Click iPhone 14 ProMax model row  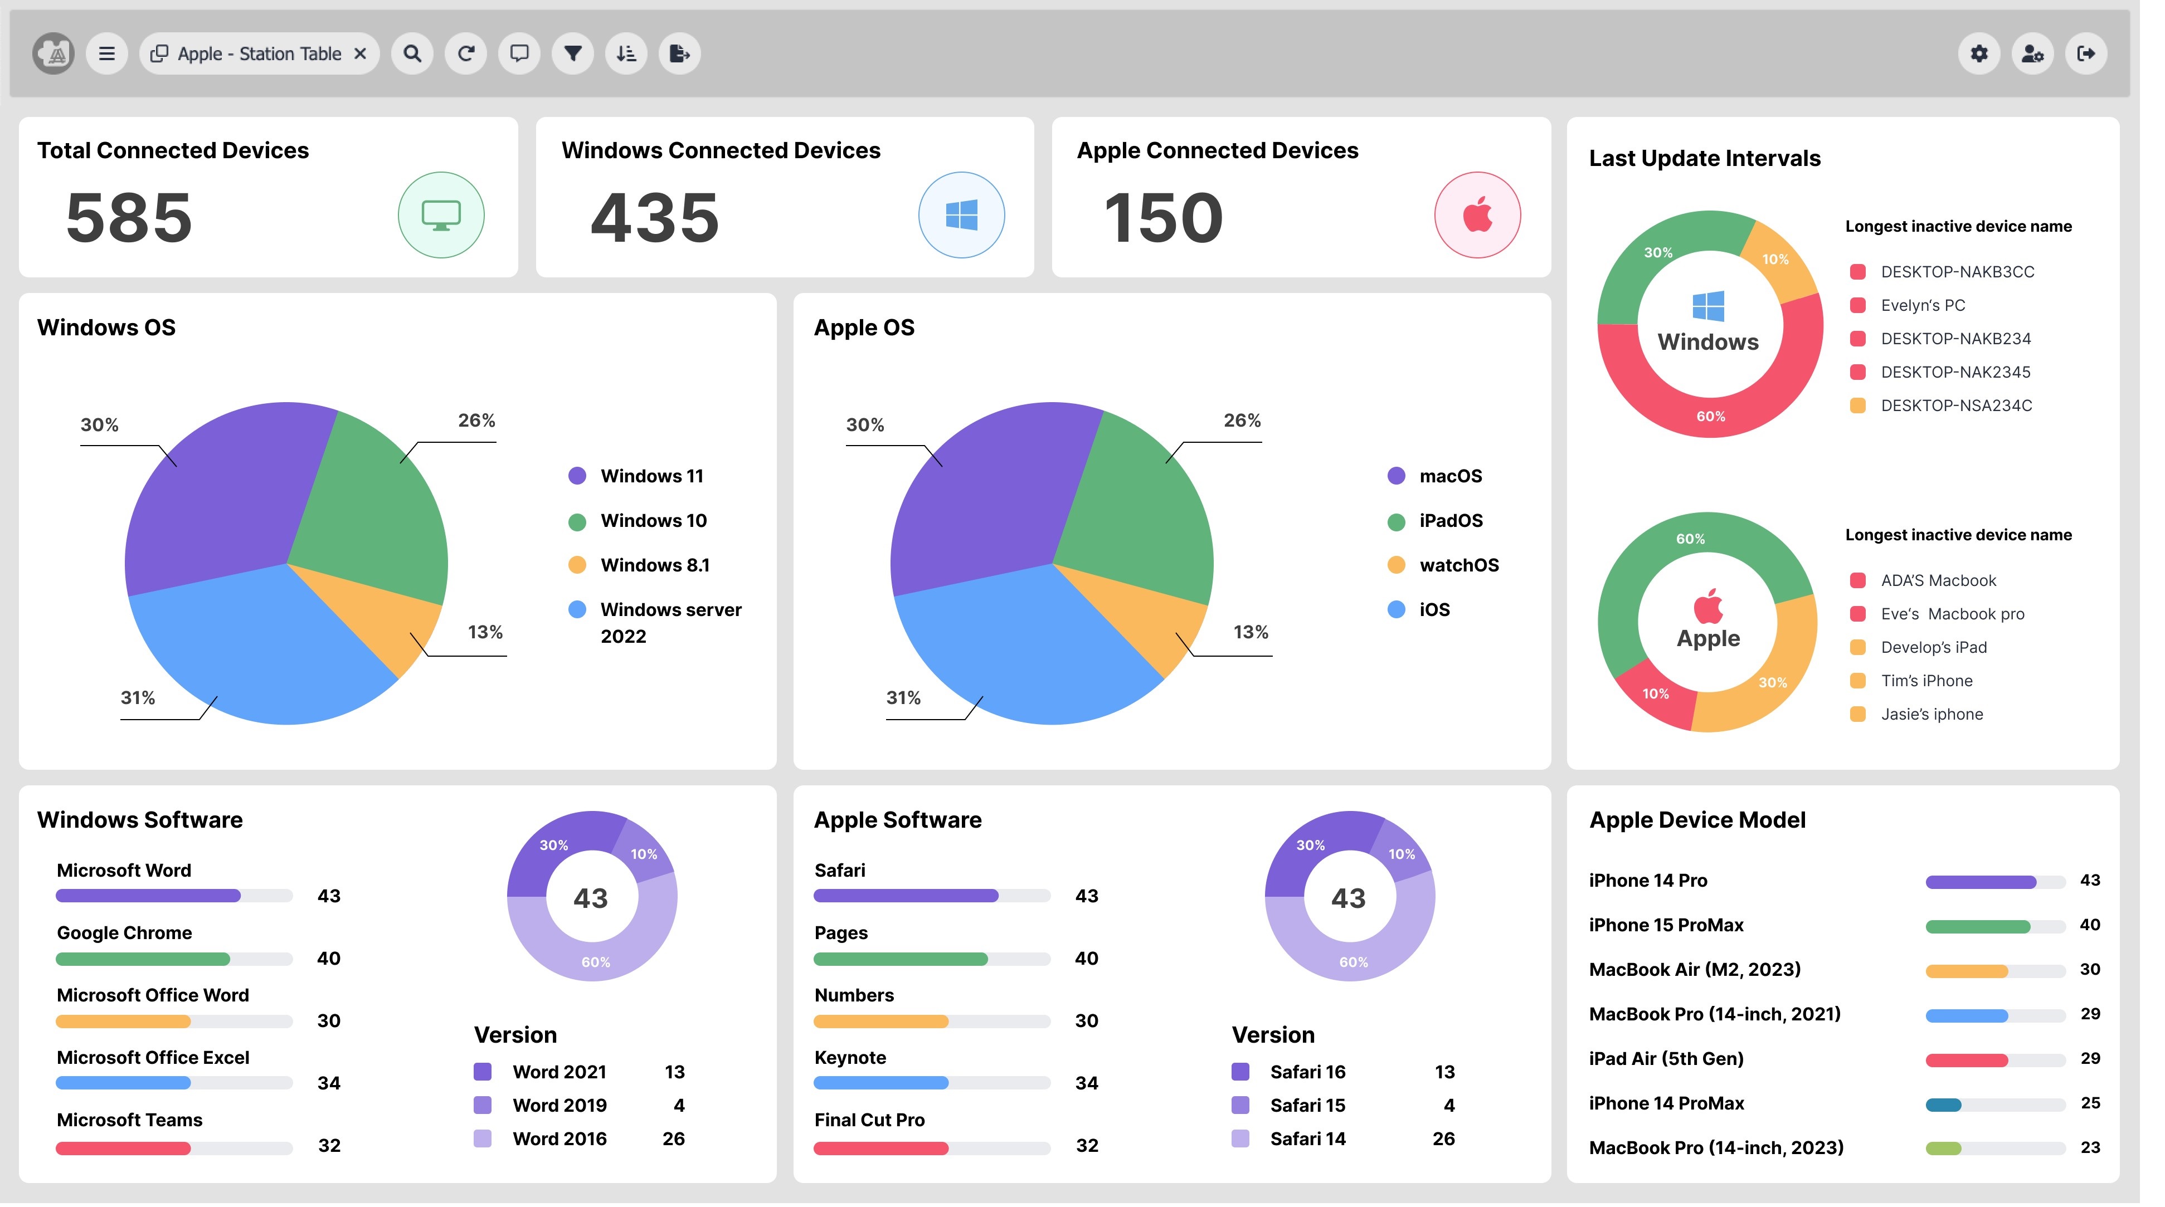click(1844, 1105)
